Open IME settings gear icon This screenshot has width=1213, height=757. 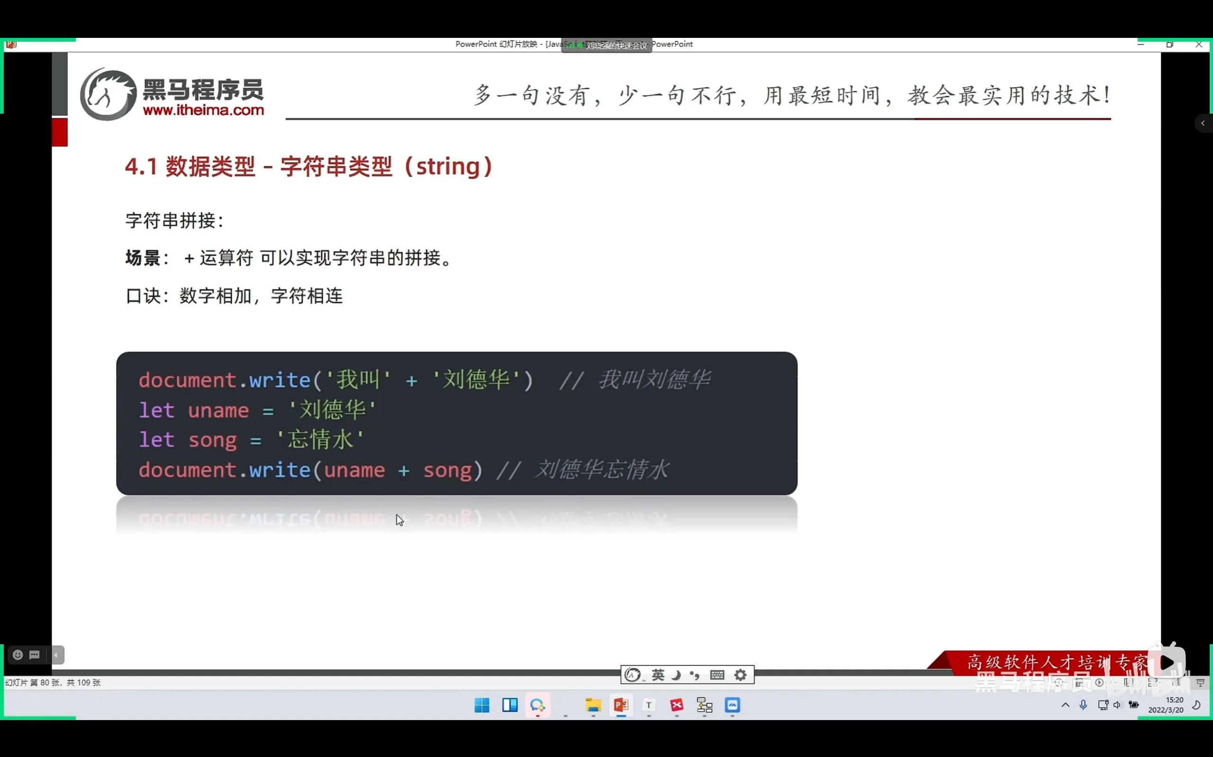(x=741, y=675)
